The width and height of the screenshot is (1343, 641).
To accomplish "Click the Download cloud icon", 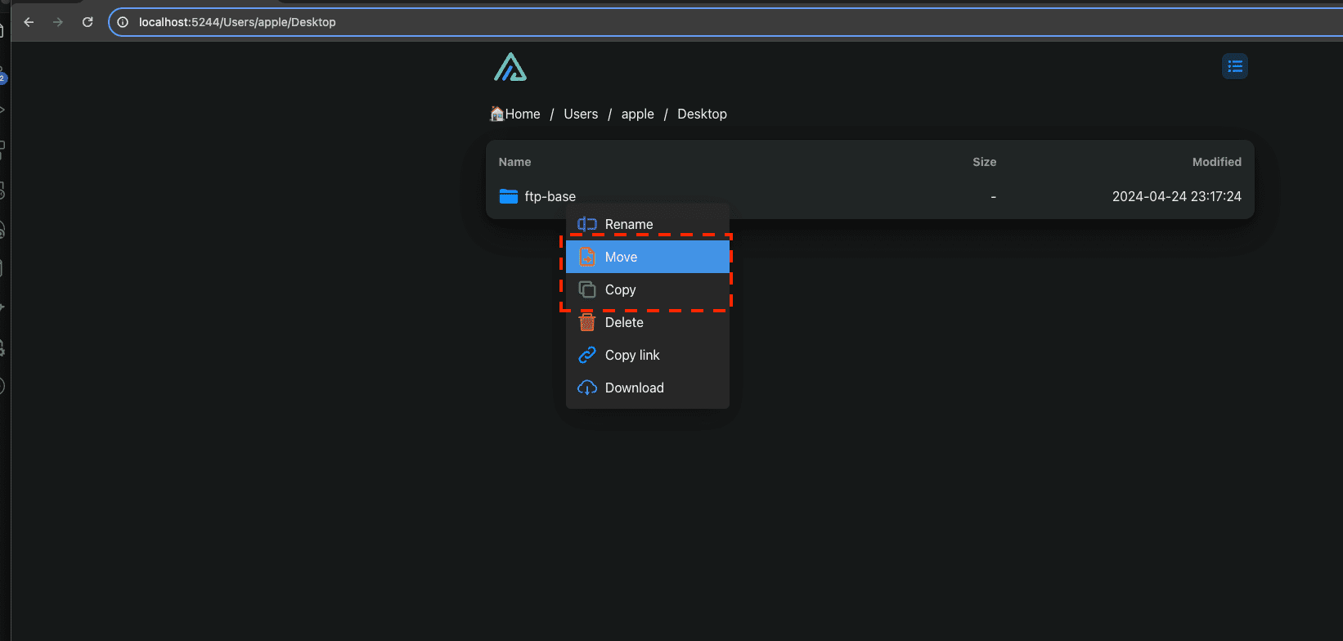I will (x=587, y=388).
